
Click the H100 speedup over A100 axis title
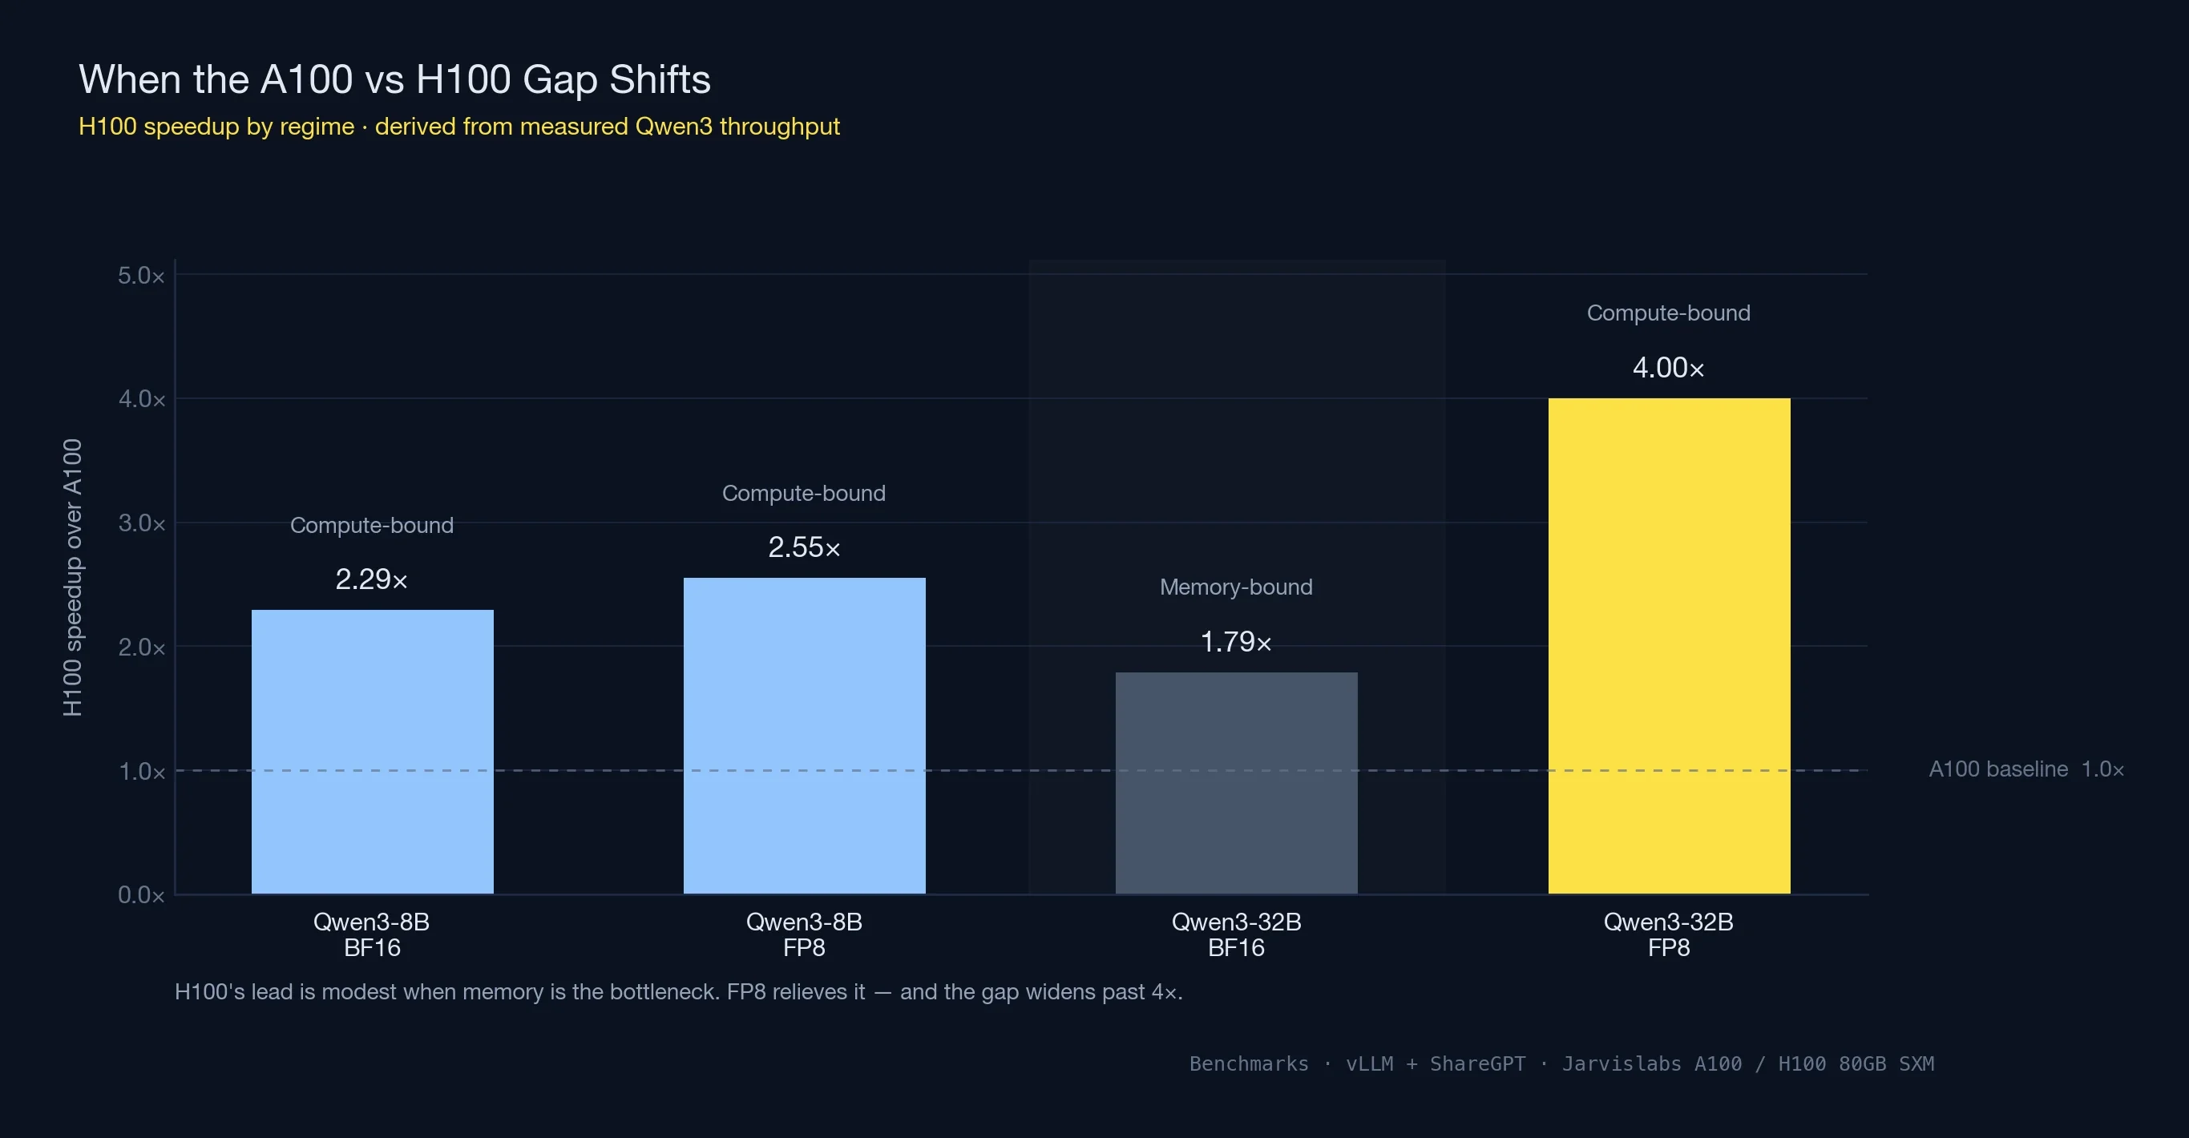coord(73,578)
